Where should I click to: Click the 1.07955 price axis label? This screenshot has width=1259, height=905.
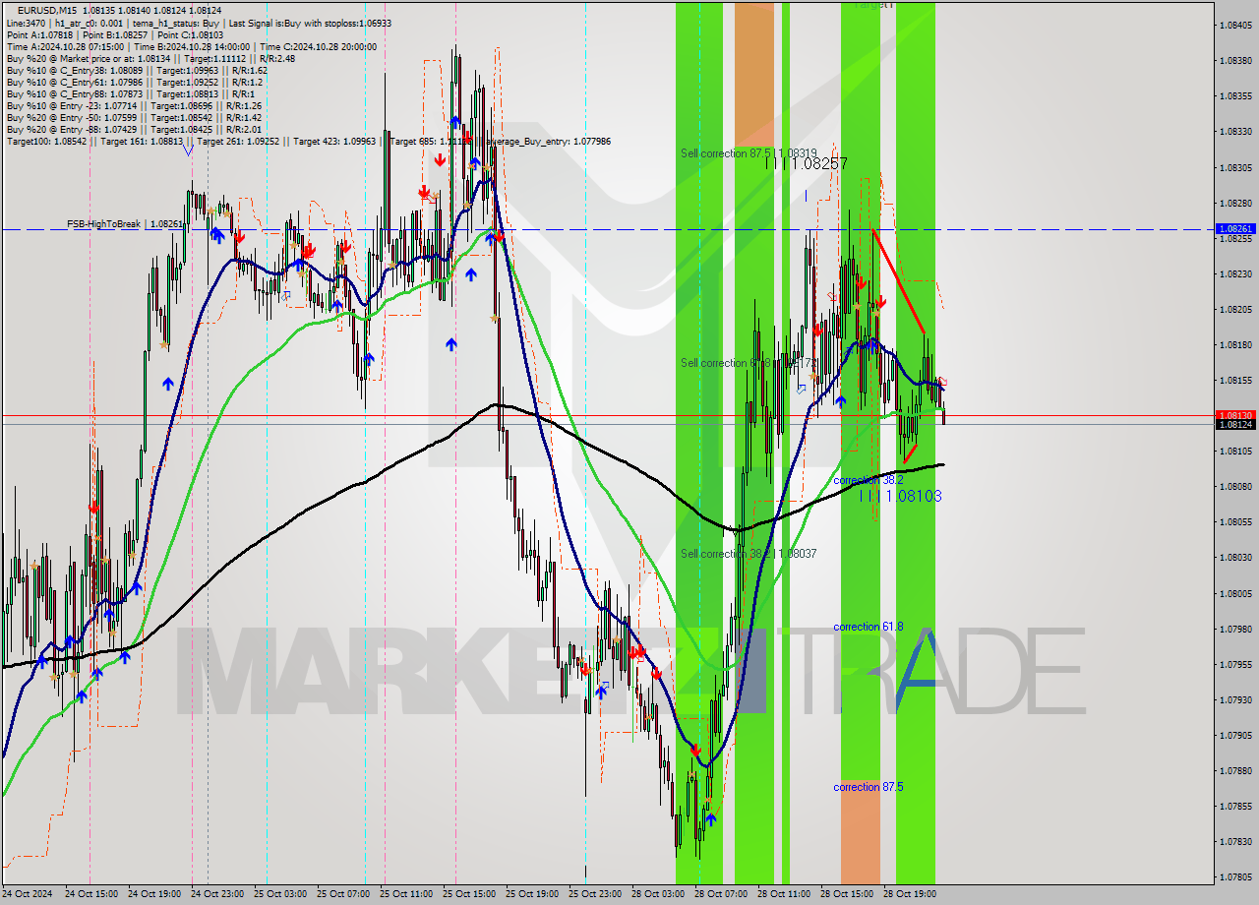point(1236,665)
